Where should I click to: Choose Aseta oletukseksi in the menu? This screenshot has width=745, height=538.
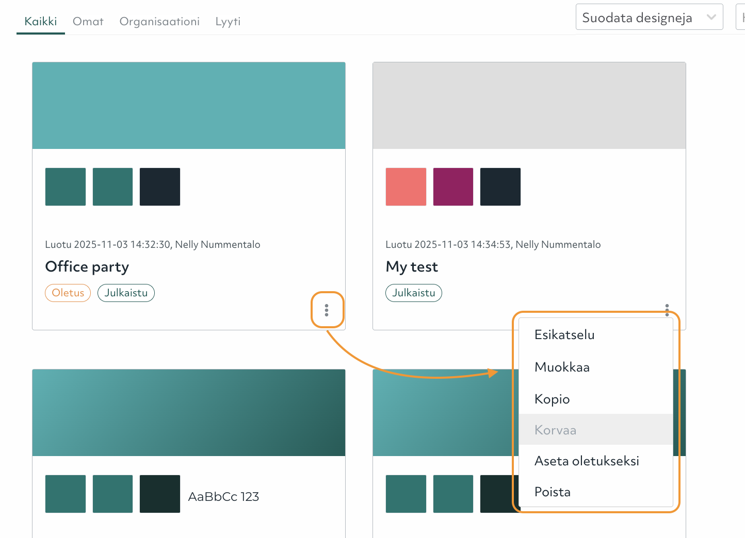[587, 461]
